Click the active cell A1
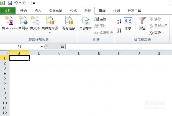This screenshot has width=172, height=116. click(19, 58)
